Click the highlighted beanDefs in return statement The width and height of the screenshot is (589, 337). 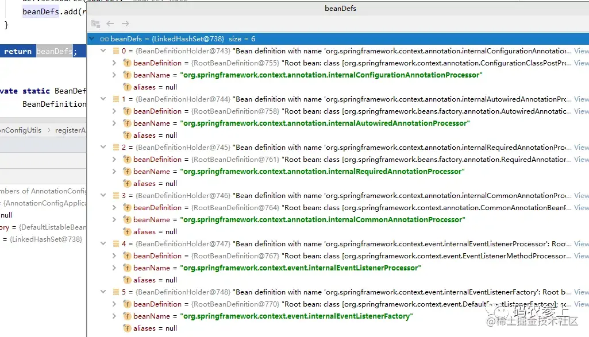(x=54, y=52)
